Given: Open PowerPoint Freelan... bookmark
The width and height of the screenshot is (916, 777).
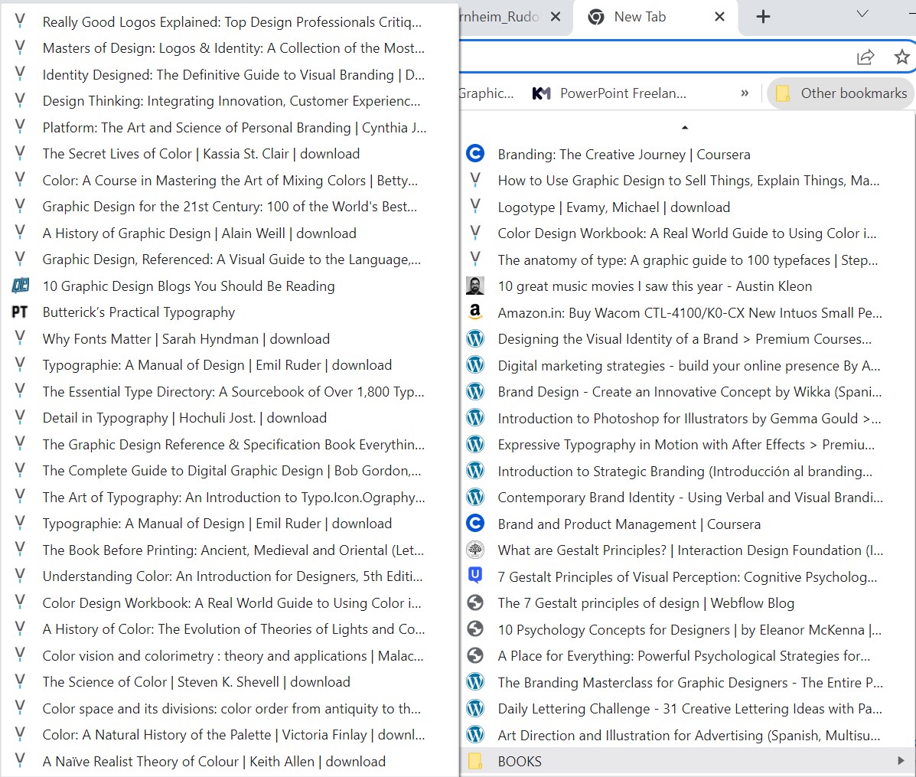Looking at the screenshot, I should click(609, 93).
